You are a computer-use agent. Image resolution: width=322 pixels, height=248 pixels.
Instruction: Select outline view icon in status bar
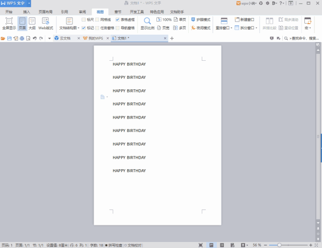pos(222,245)
